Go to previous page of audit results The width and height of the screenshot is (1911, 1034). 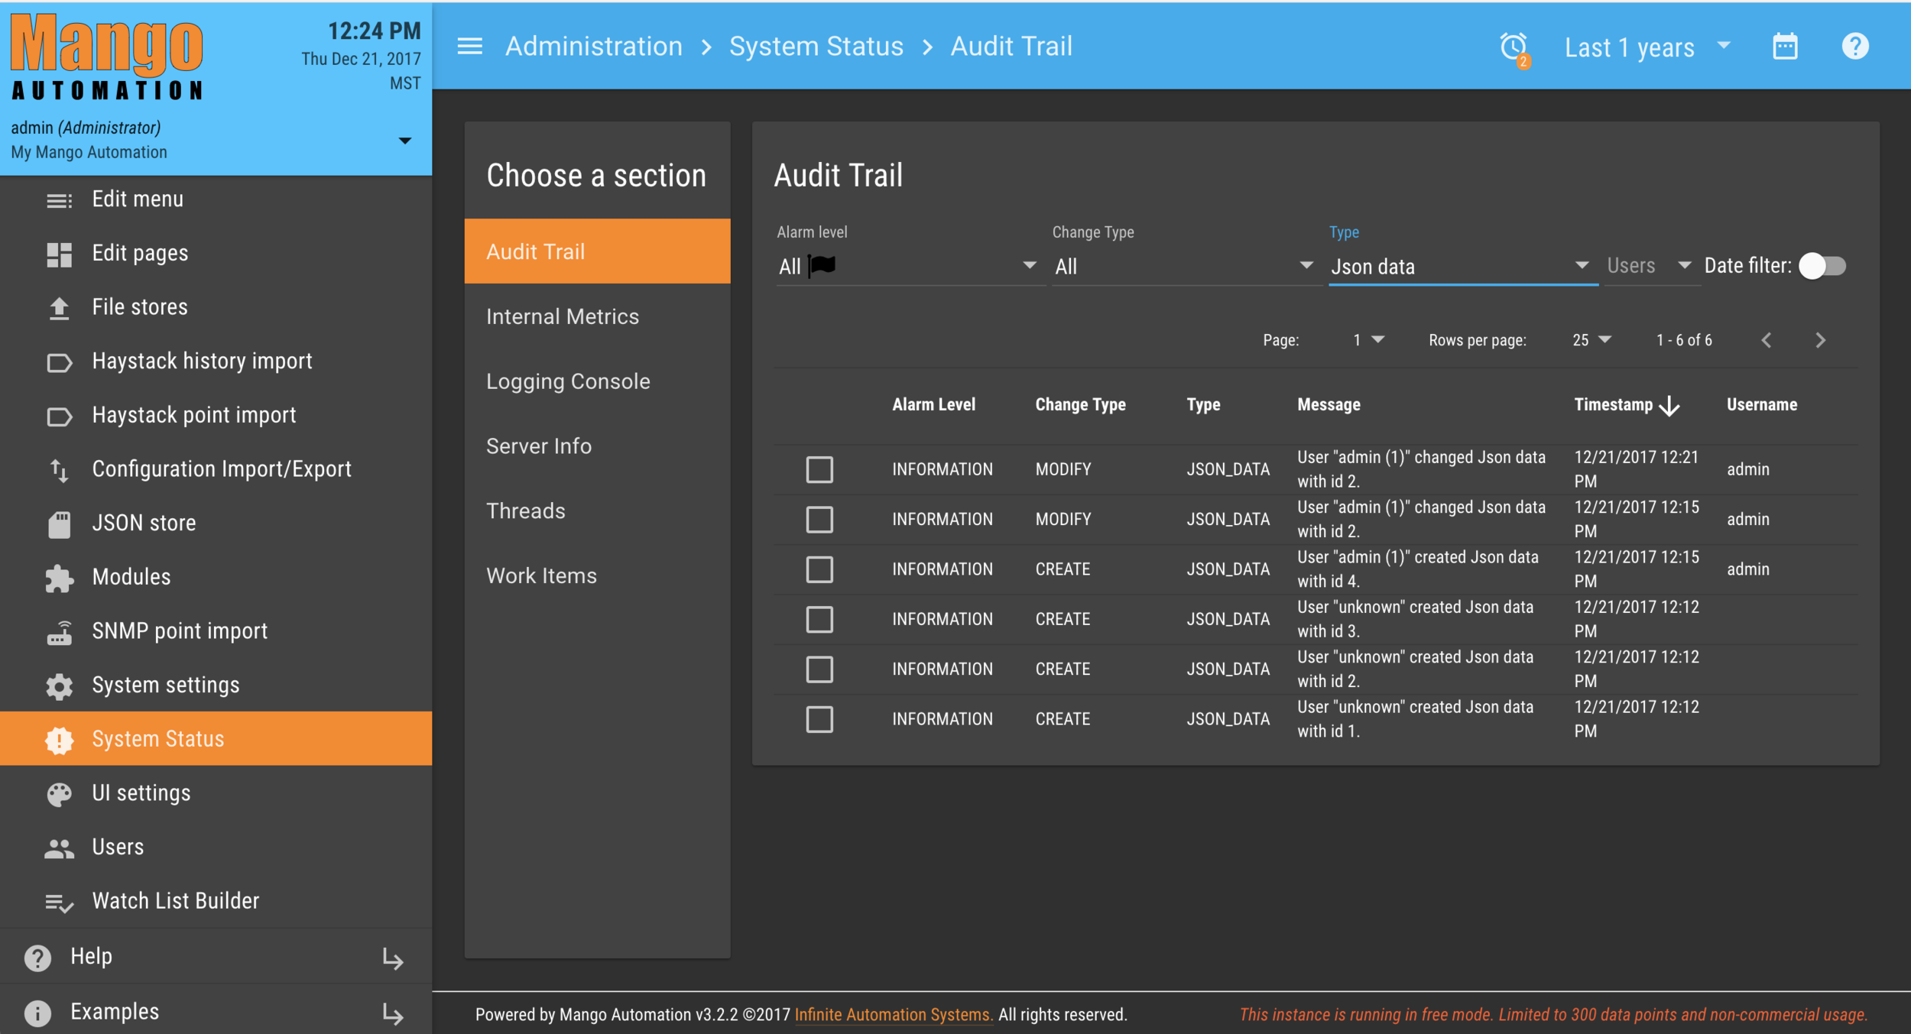[1766, 340]
